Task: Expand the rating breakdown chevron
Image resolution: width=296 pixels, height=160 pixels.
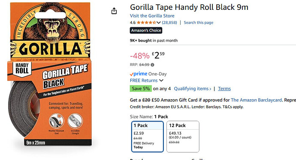Action: tap(159, 23)
